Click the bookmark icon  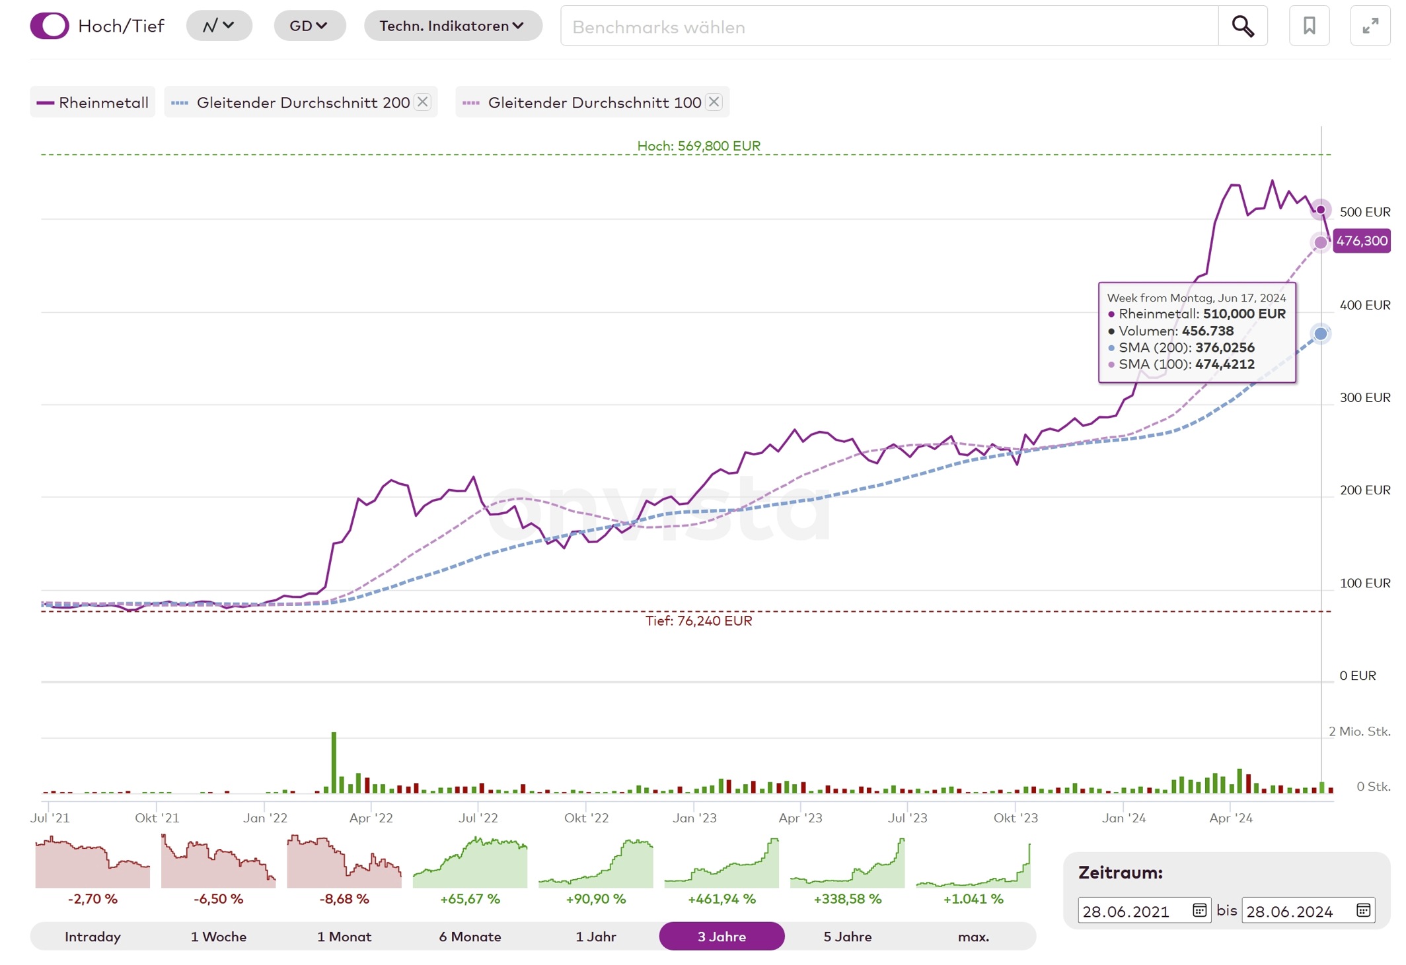pos(1309,26)
